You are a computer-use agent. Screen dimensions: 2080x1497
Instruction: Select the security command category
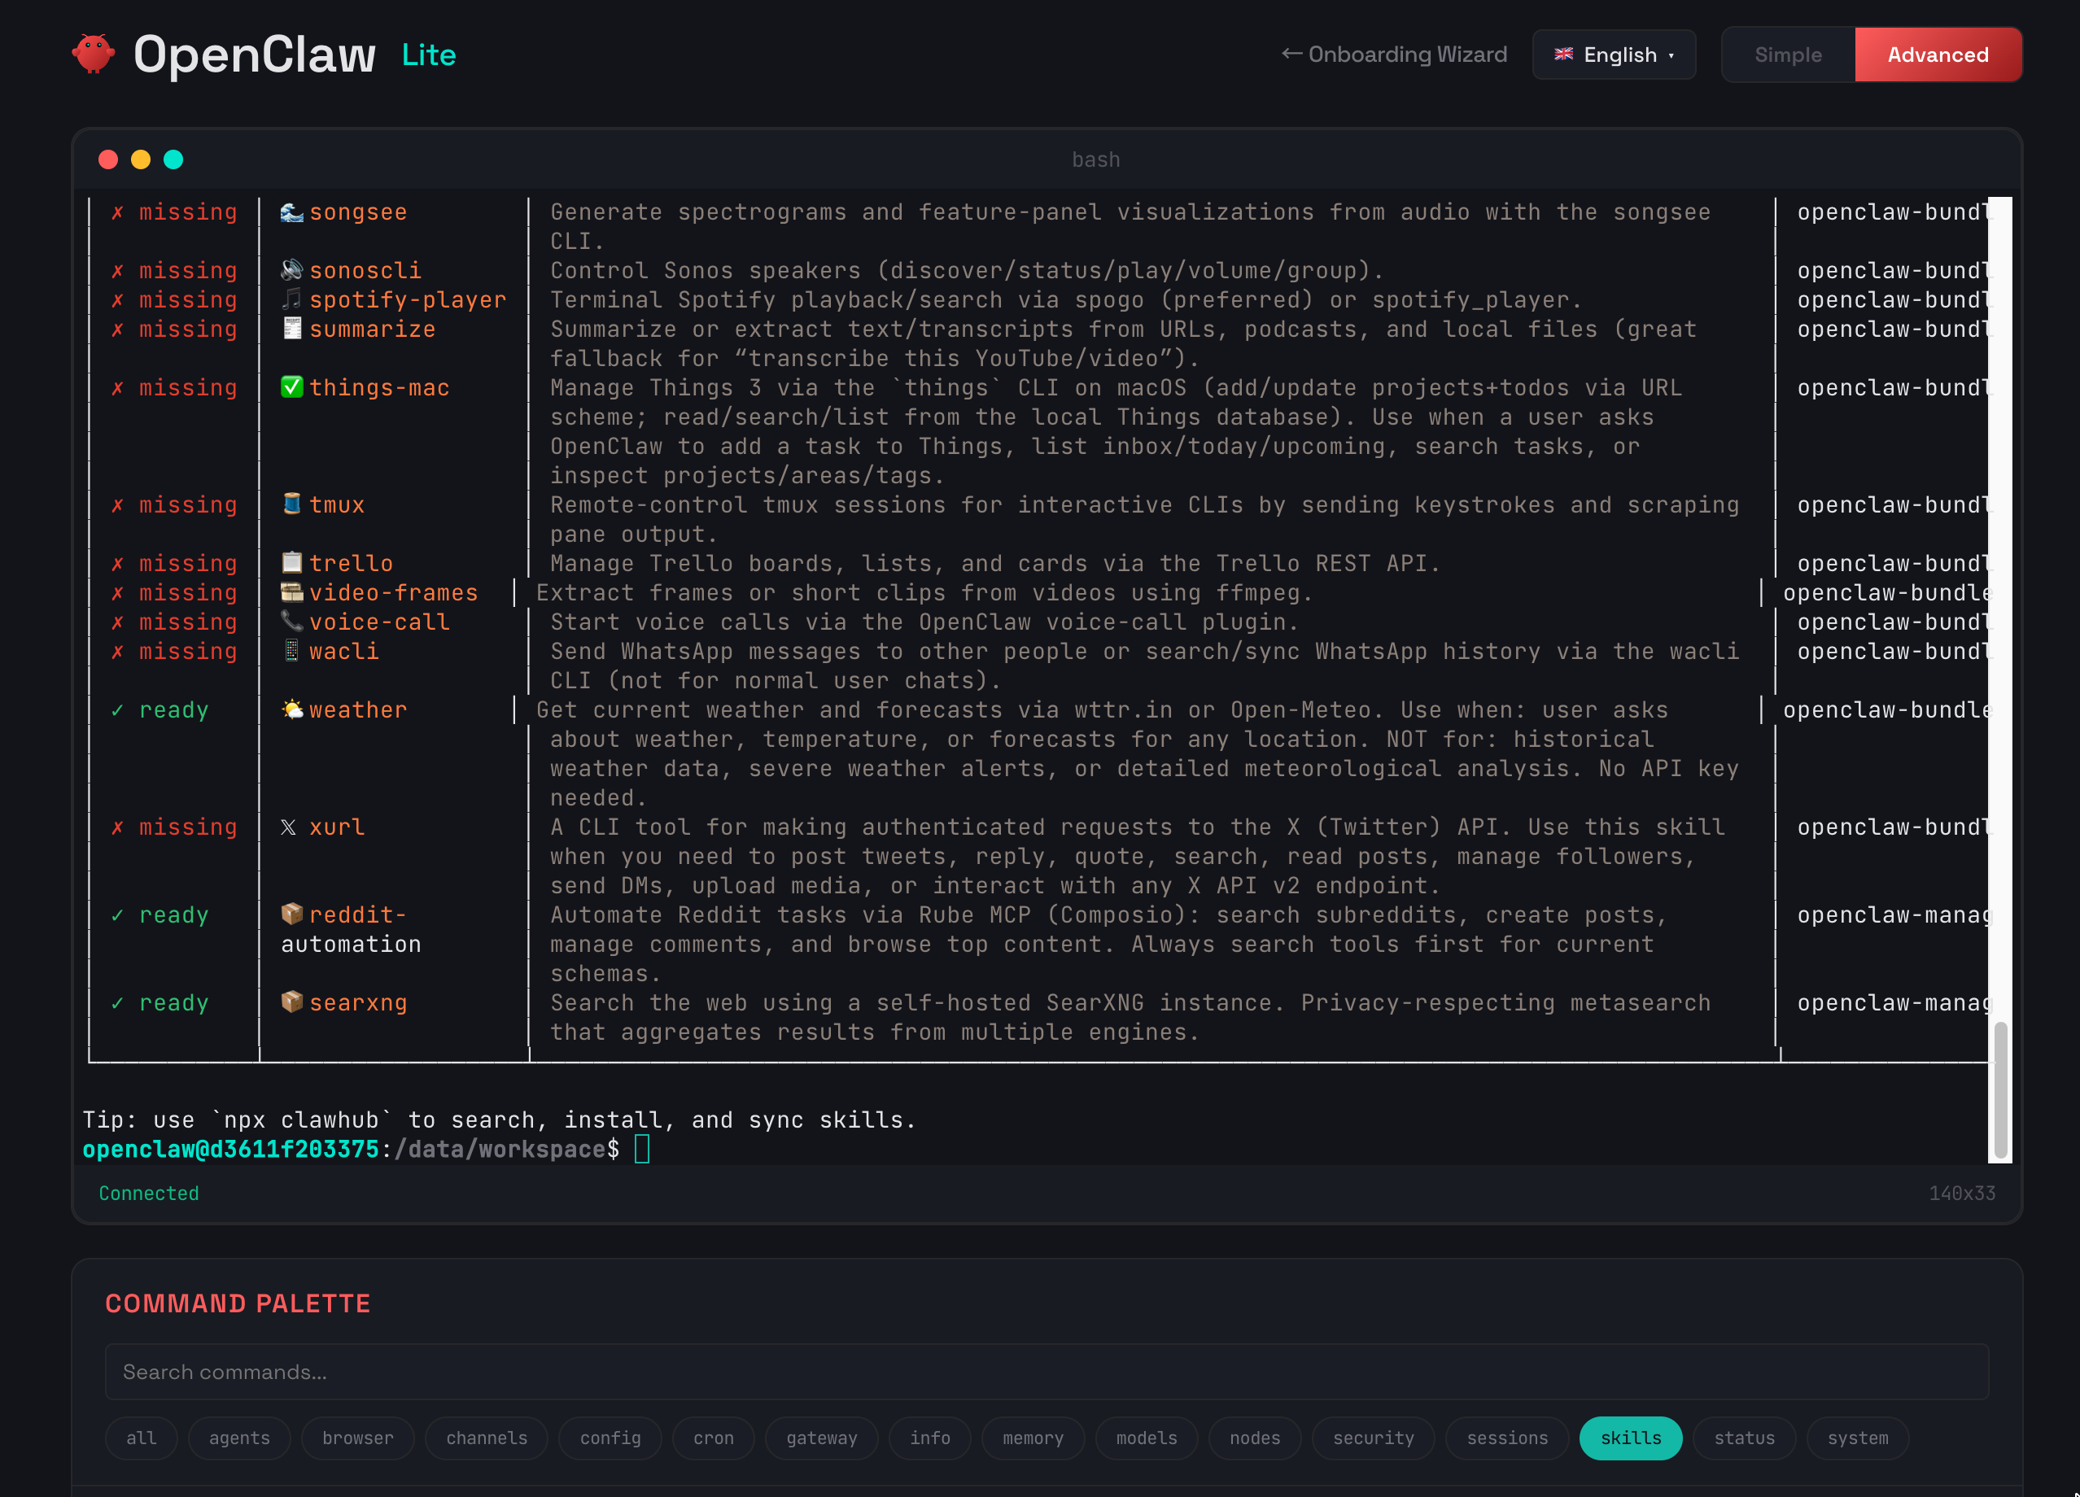coord(1372,1438)
